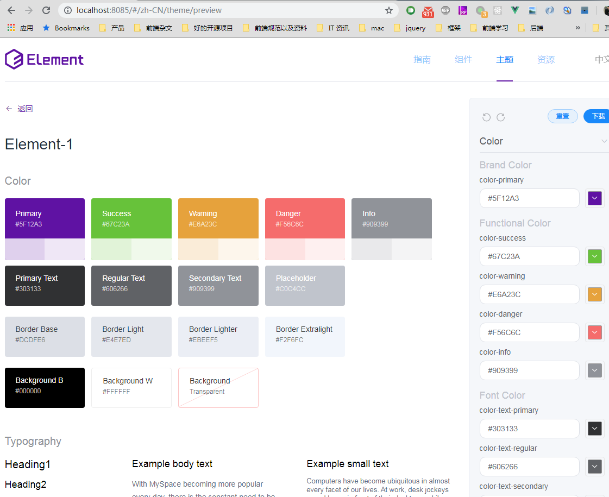This screenshot has width=609, height=497.
Task: Click the Border Light #E4E7ED swatch
Action: click(x=131, y=337)
